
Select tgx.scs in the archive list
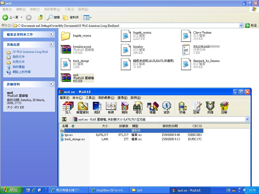[69, 135]
